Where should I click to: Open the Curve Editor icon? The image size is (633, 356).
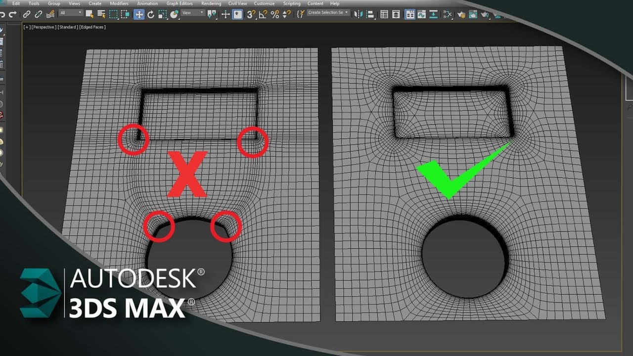(x=421, y=14)
